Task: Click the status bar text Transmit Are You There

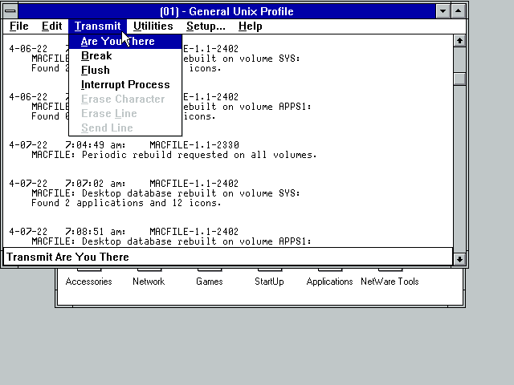Action: tap(67, 257)
